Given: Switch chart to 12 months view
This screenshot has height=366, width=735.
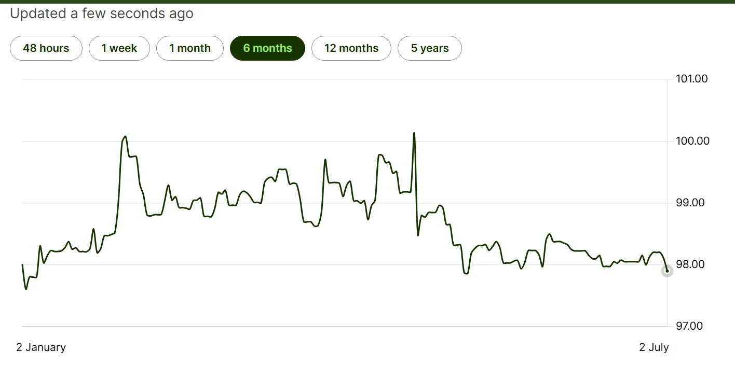Looking at the screenshot, I should tap(351, 48).
